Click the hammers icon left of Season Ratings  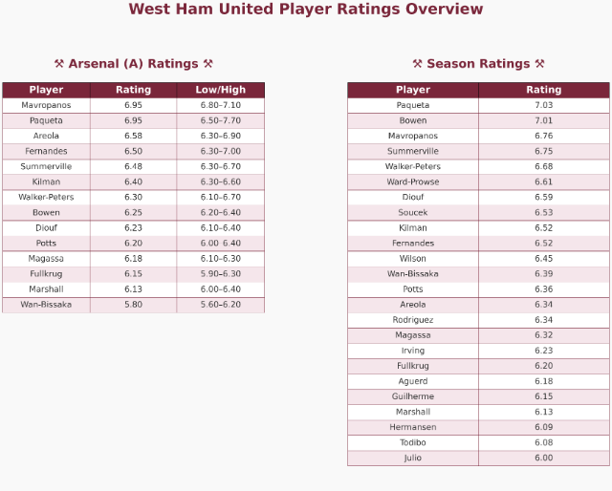point(417,64)
